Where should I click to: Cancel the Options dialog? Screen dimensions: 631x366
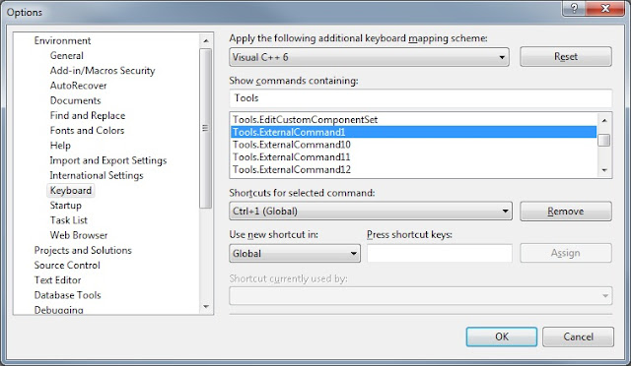pos(578,336)
